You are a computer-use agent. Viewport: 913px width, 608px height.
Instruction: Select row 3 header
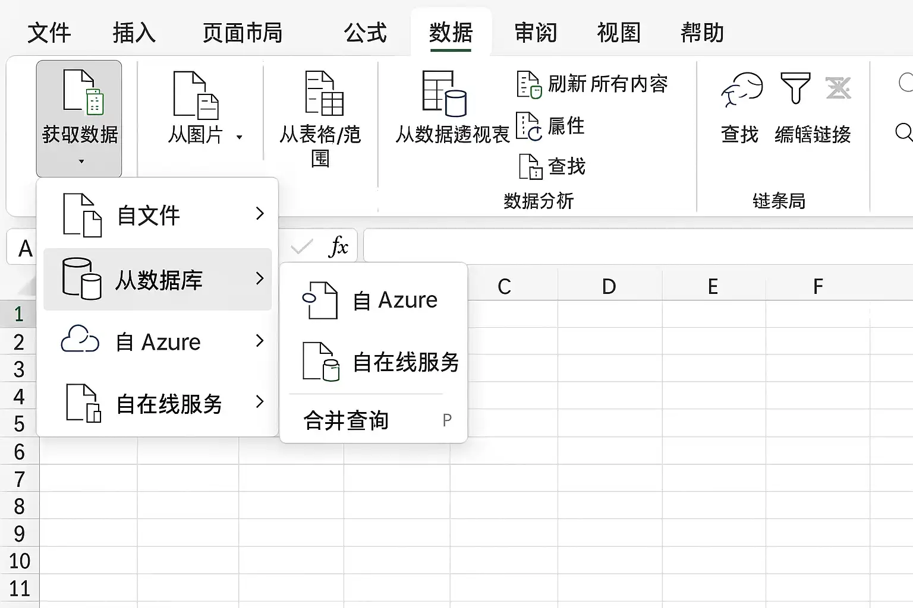point(19,369)
